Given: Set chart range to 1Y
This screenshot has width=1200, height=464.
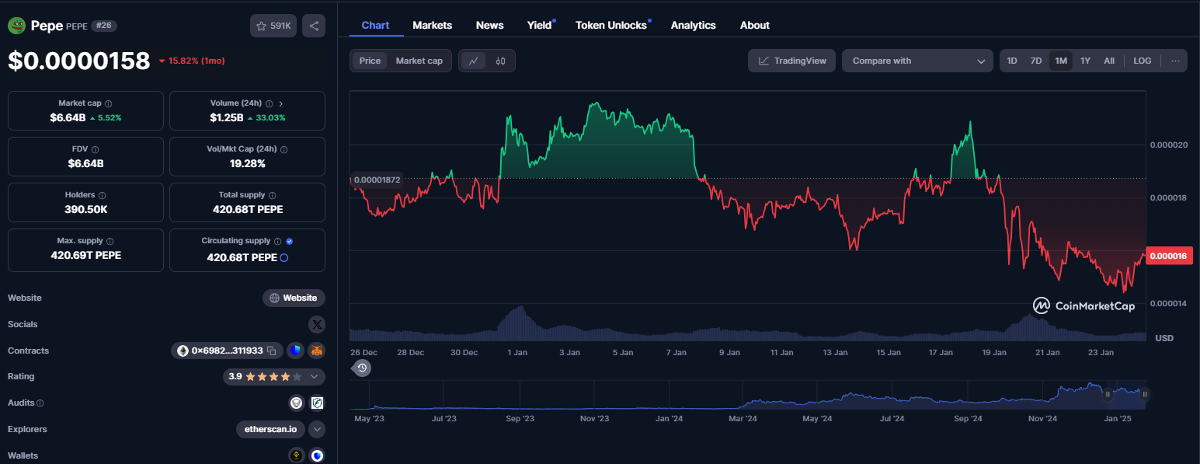Looking at the screenshot, I should tap(1086, 61).
